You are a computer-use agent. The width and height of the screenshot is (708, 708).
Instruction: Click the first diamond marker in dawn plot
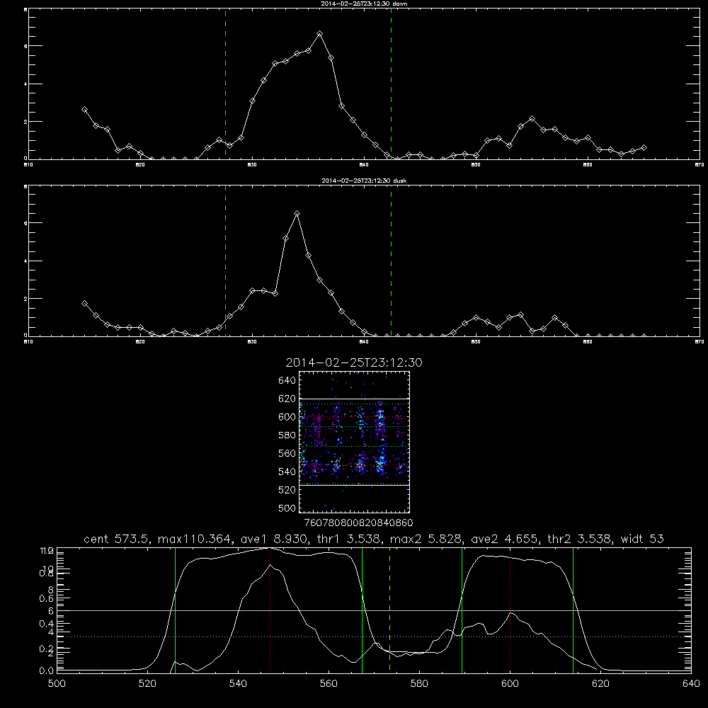pyautogui.click(x=84, y=110)
